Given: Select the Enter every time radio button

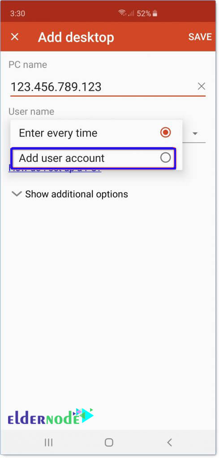Looking at the screenshot, I should pos(166,132).
